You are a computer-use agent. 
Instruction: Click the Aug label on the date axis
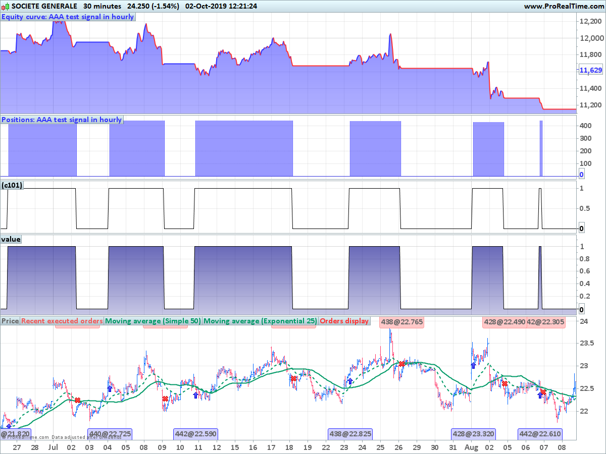471,447
